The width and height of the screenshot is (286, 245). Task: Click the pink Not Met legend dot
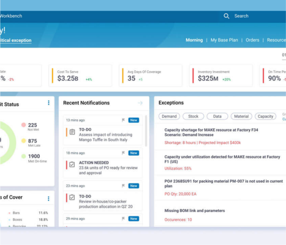[x=23, y=125]
